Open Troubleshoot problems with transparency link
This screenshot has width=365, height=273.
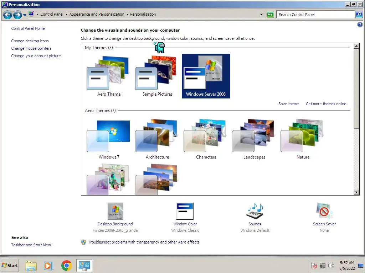(x=144, y=242)
